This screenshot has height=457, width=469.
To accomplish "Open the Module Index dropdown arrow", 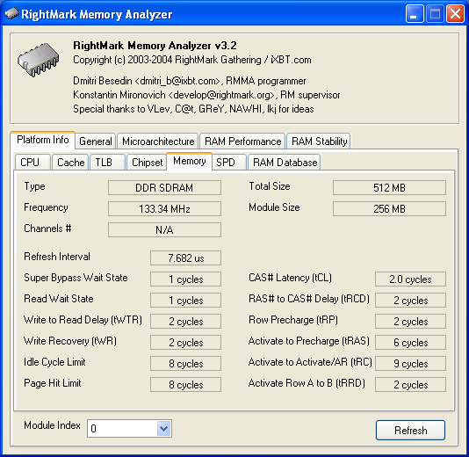I will pyautogui.click(x=163, y=429).
